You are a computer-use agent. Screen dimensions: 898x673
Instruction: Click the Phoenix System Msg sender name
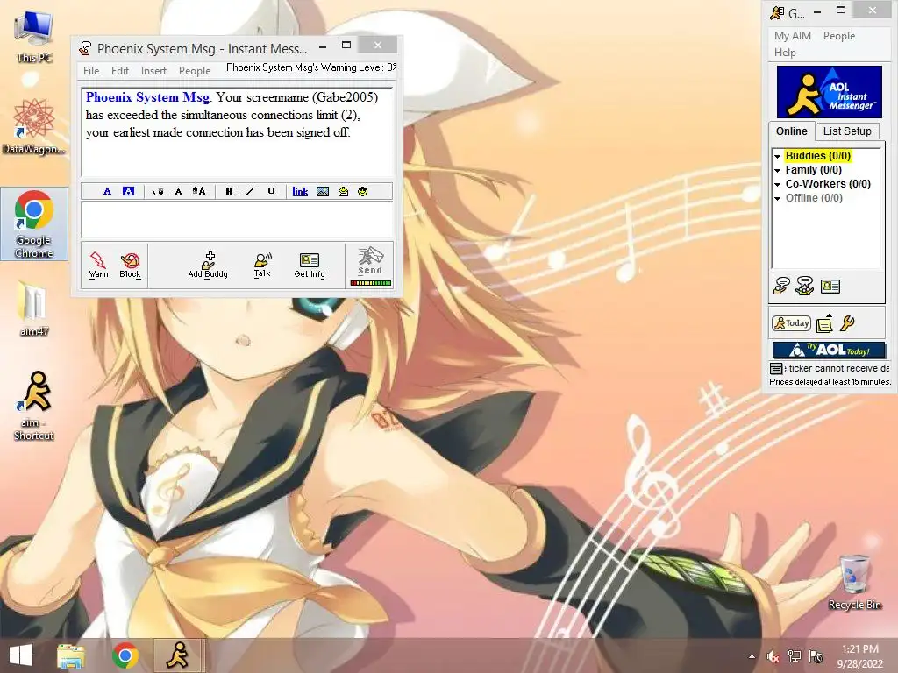coord(147,97)
